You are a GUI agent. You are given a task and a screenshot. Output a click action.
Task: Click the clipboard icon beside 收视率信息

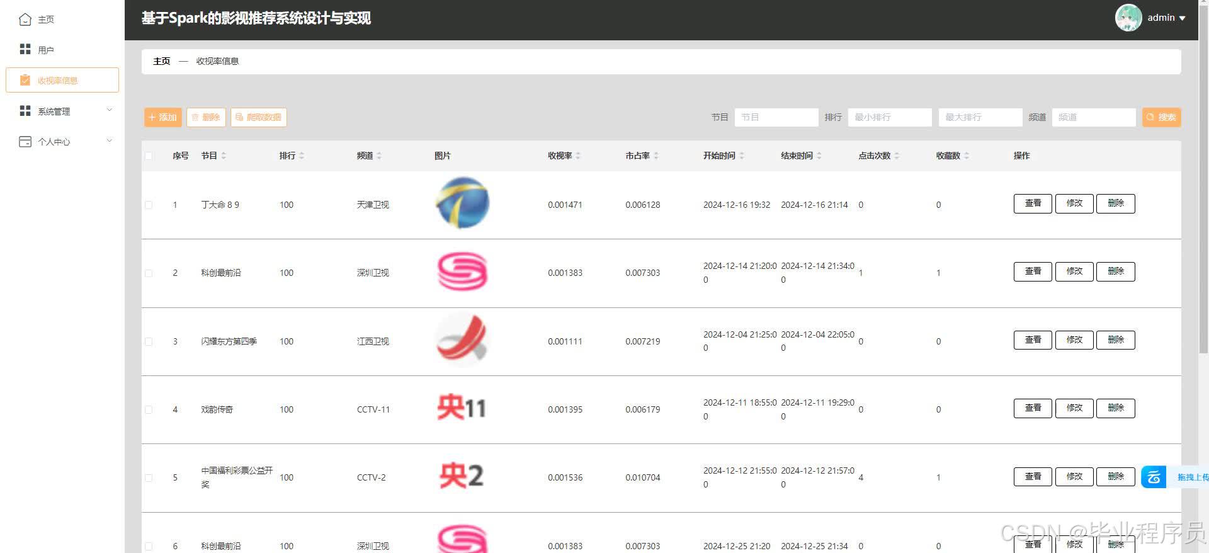[x=25, y=80]
